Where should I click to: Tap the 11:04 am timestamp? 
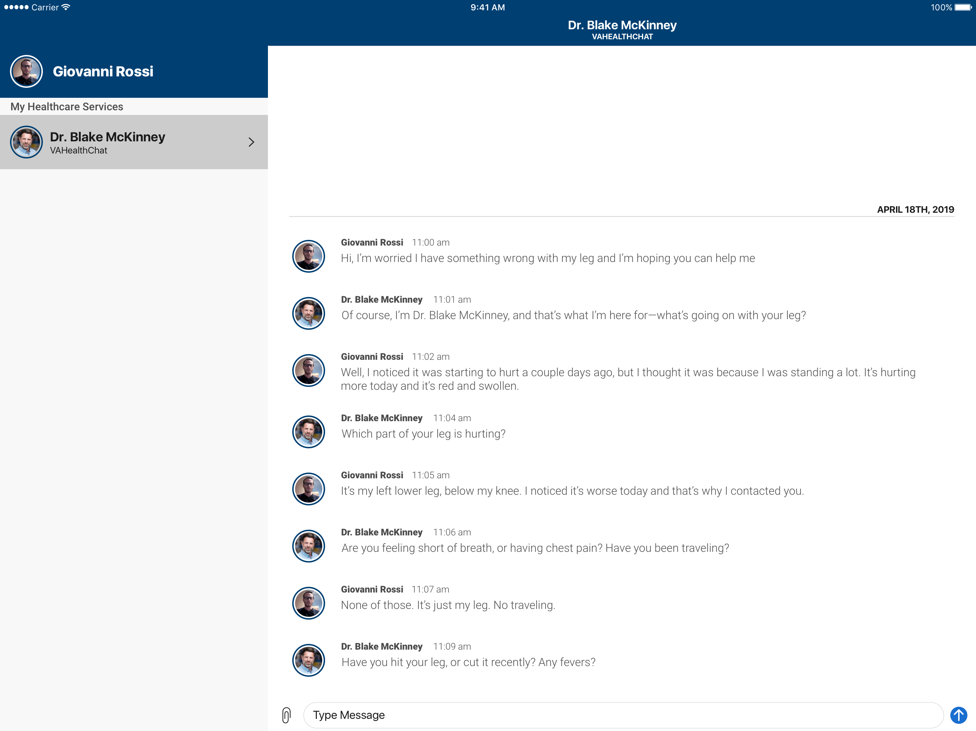coord(452,418)
